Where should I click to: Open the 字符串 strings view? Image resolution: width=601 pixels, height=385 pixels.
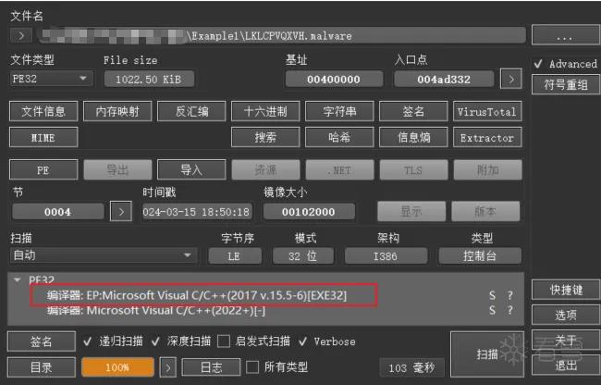click(339, 112)
